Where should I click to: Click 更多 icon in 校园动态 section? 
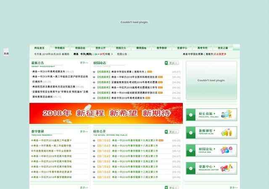(171, 63)
